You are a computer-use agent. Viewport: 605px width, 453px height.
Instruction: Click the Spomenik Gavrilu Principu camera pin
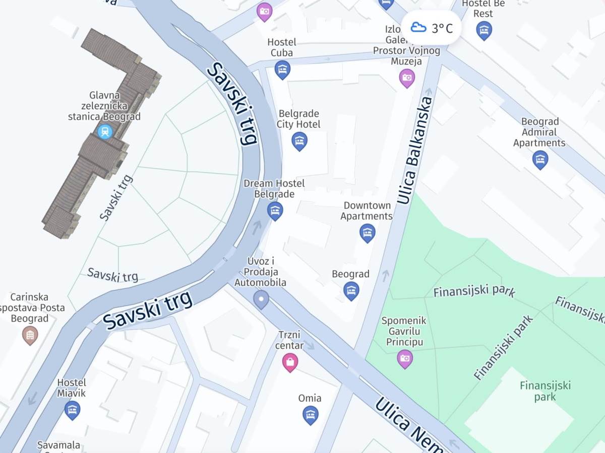tap(405, 359)
